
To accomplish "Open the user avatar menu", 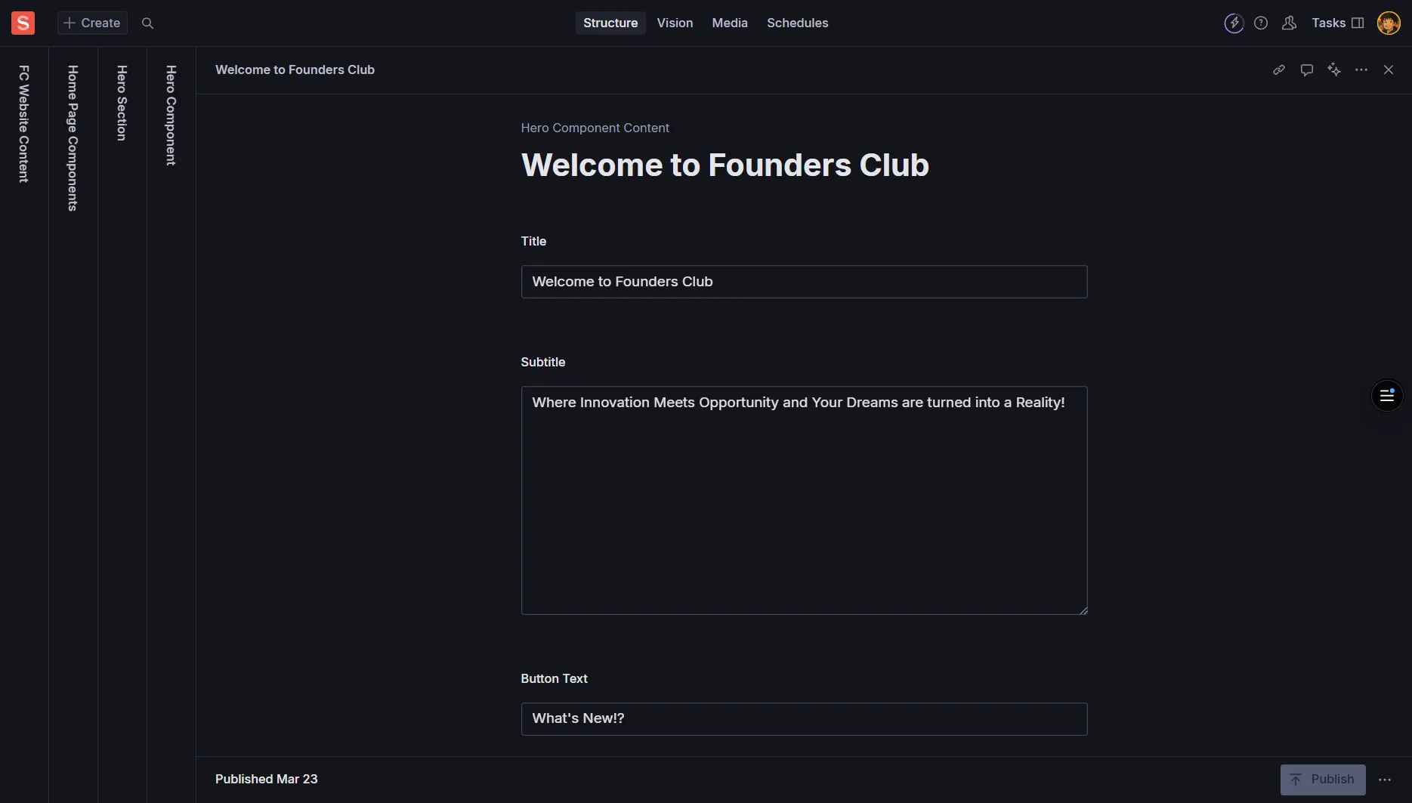I will pos(1389,23).
